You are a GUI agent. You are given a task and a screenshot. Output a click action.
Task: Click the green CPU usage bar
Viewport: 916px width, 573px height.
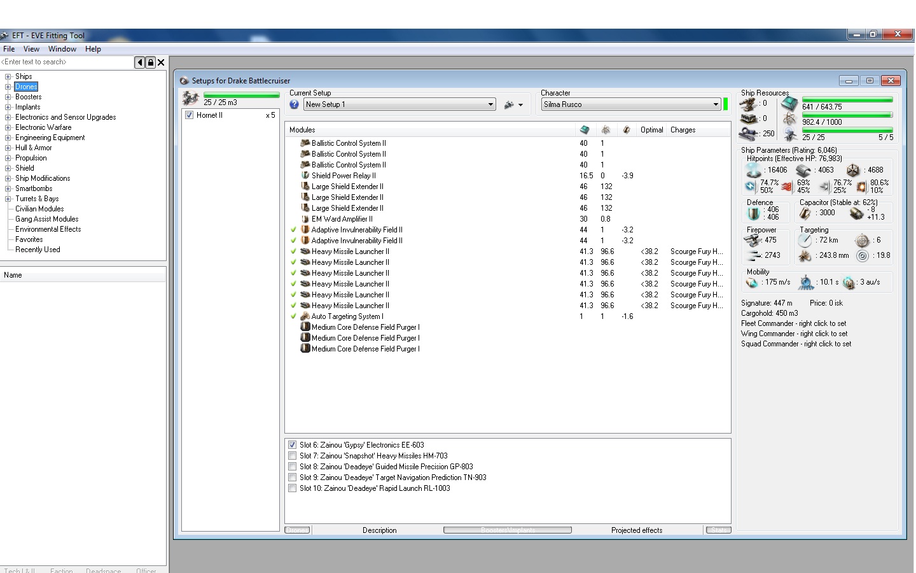pyautogui.click(x=847, y=99)
